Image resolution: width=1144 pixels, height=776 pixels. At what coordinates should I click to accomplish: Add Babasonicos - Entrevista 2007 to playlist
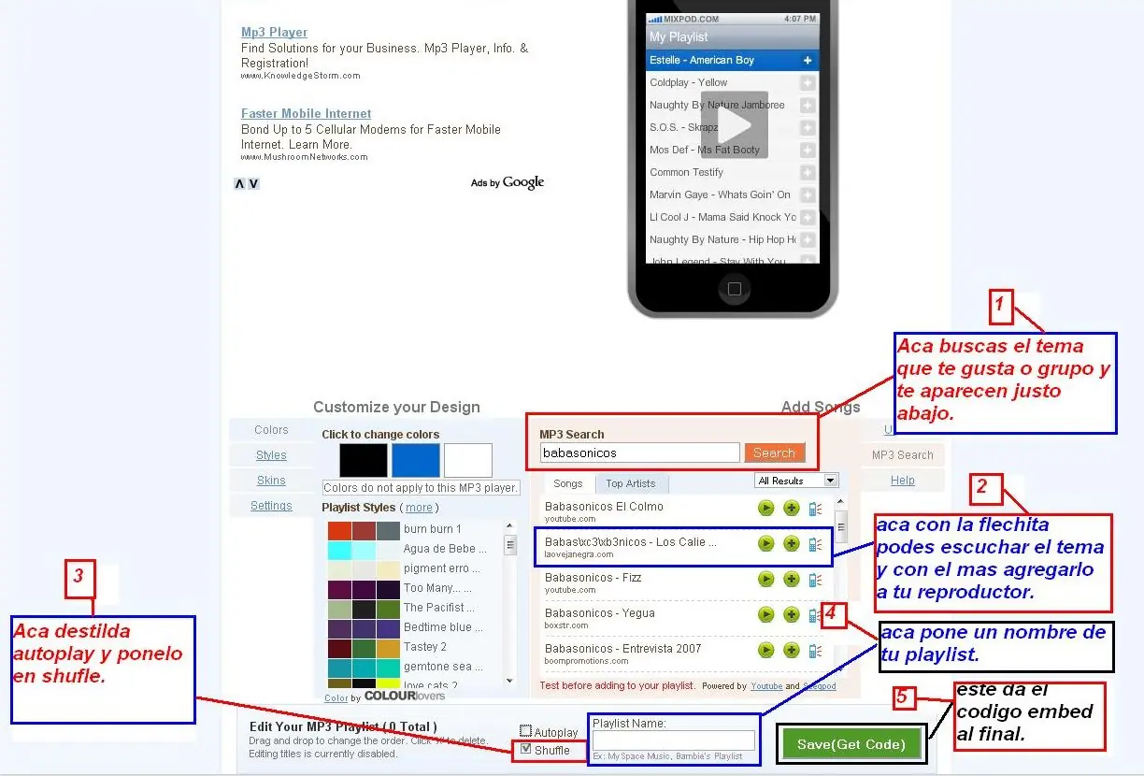[792, 651]
